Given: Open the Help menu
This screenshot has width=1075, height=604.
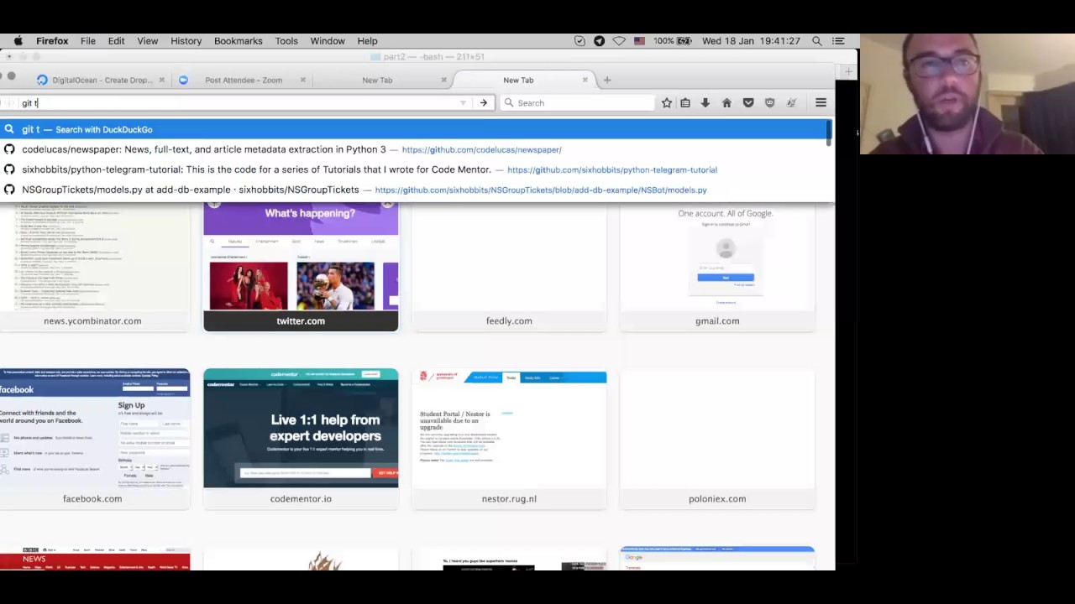Looking at the screenshot, I should tap(367, 40).
